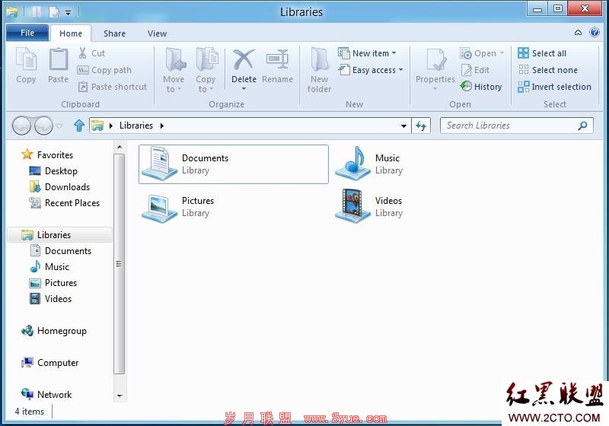The width and height of the screenshot is (609, 426).
Task: Click the title bar folder icon
Action: point(12,12)
